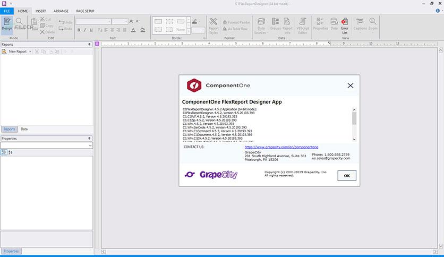Open the grapecity.com componentone link
Image resolution: width=444 pixels, height=257 pixels.
[281, 147]
